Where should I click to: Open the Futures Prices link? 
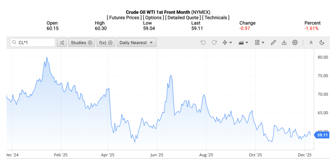tap(124, 17)
